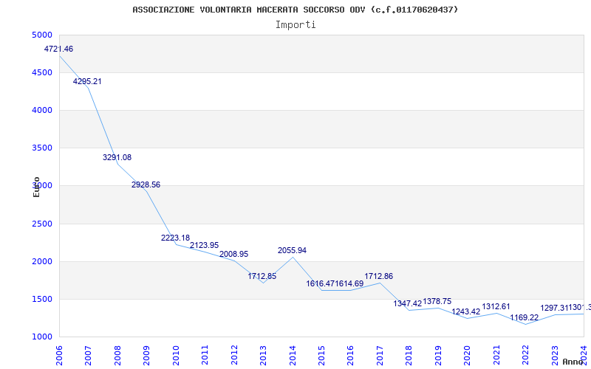Click the 2015 x-axis year label
This screenshot has width=591, height=369.
point(321,356)
